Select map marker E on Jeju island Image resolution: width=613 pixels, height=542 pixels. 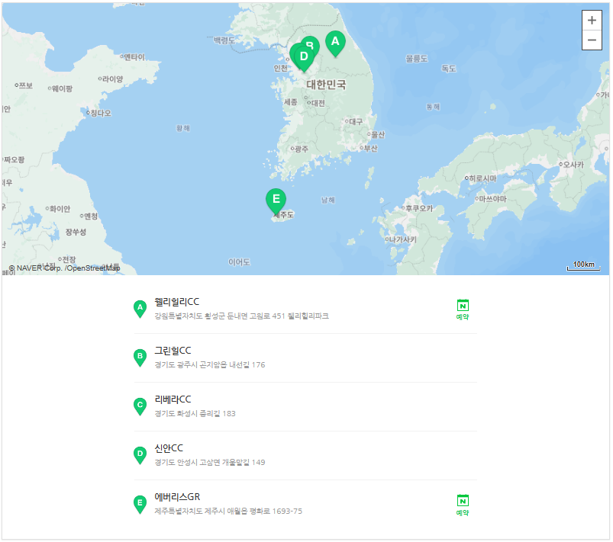[x=276, y=200]
